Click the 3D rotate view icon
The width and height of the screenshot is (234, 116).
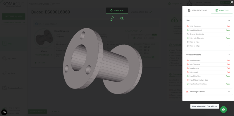point(112,19)
